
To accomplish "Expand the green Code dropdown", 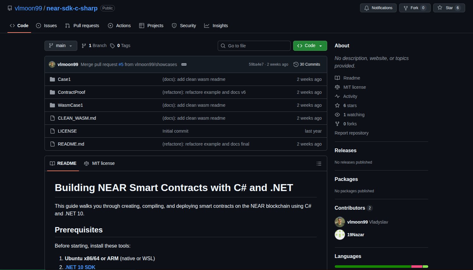I will [310, 46].
